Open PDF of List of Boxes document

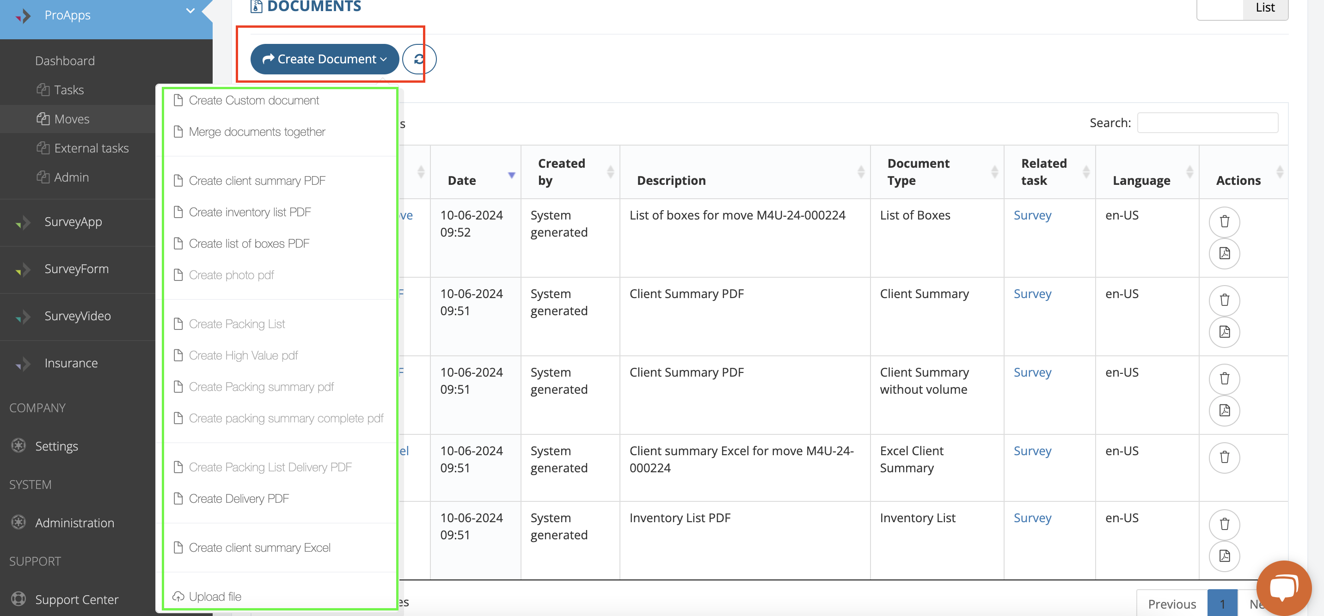click(x=1224, y=253)
